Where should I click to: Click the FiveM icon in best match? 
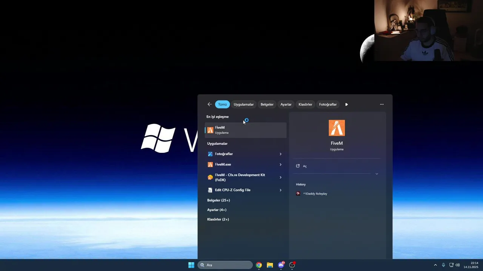click(210, 130)
